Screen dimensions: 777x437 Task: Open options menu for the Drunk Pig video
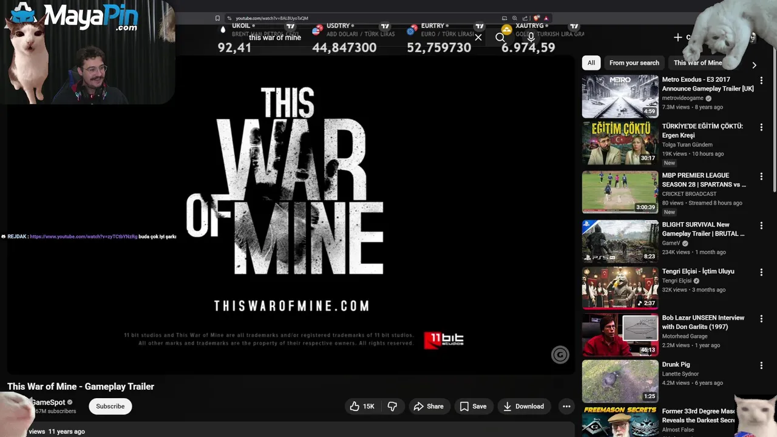point(761,366)
